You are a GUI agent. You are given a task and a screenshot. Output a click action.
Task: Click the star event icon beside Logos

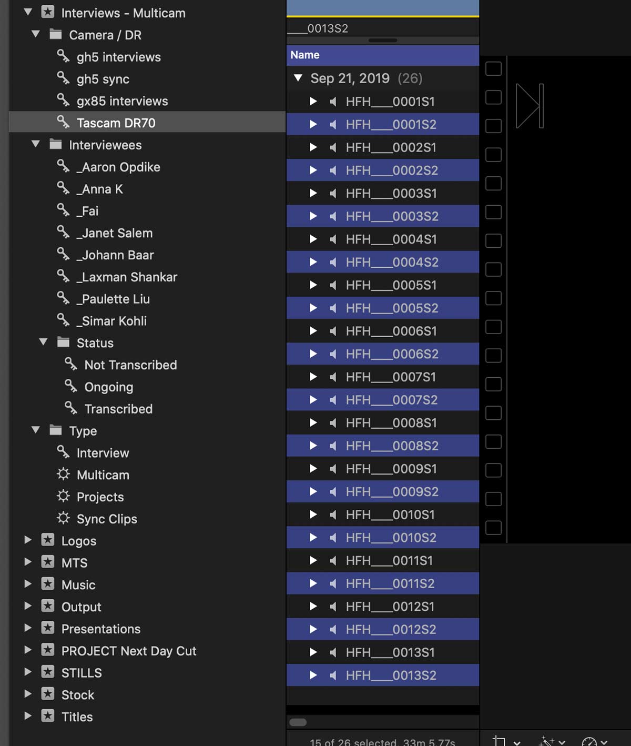(48, 540)
